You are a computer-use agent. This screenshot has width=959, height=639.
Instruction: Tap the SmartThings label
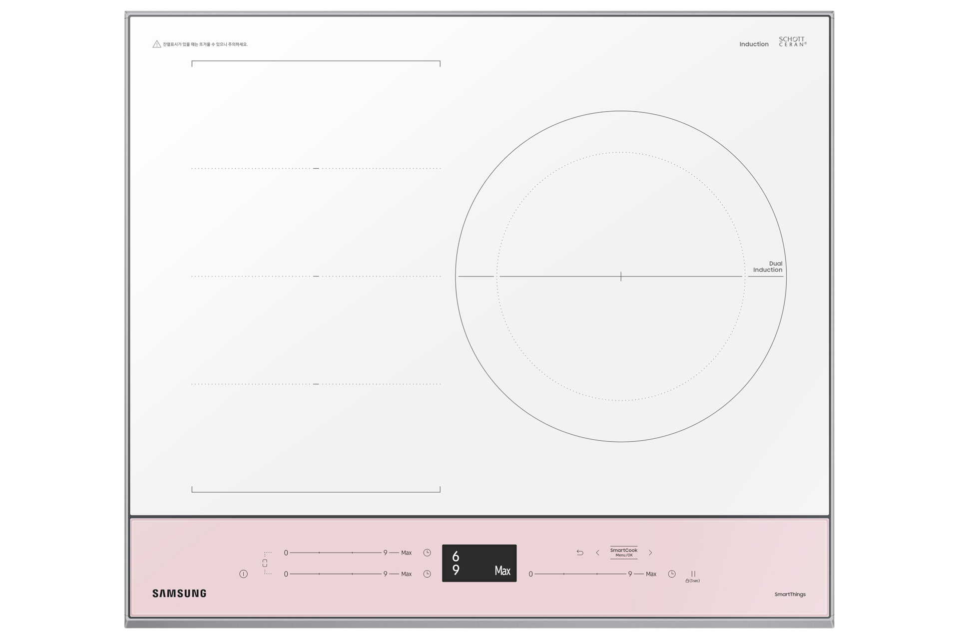coord(790,595)
